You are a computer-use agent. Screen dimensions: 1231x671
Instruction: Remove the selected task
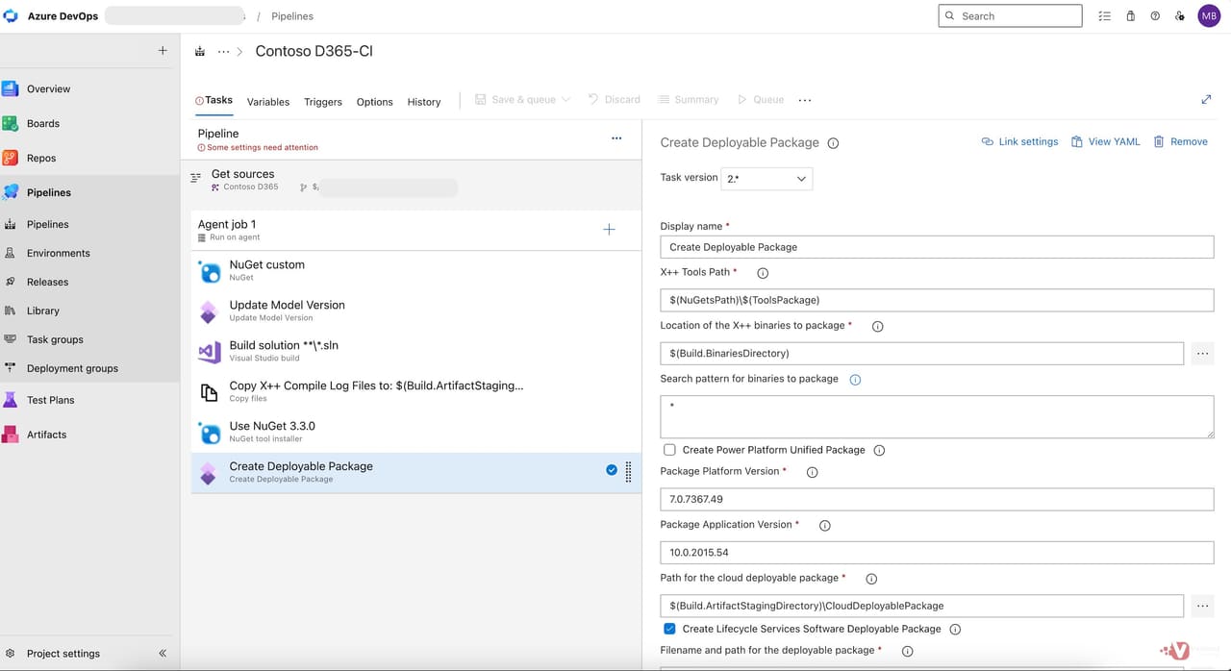tap(1180, 142)
